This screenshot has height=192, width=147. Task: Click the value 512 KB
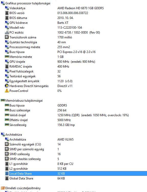(62, 168)
